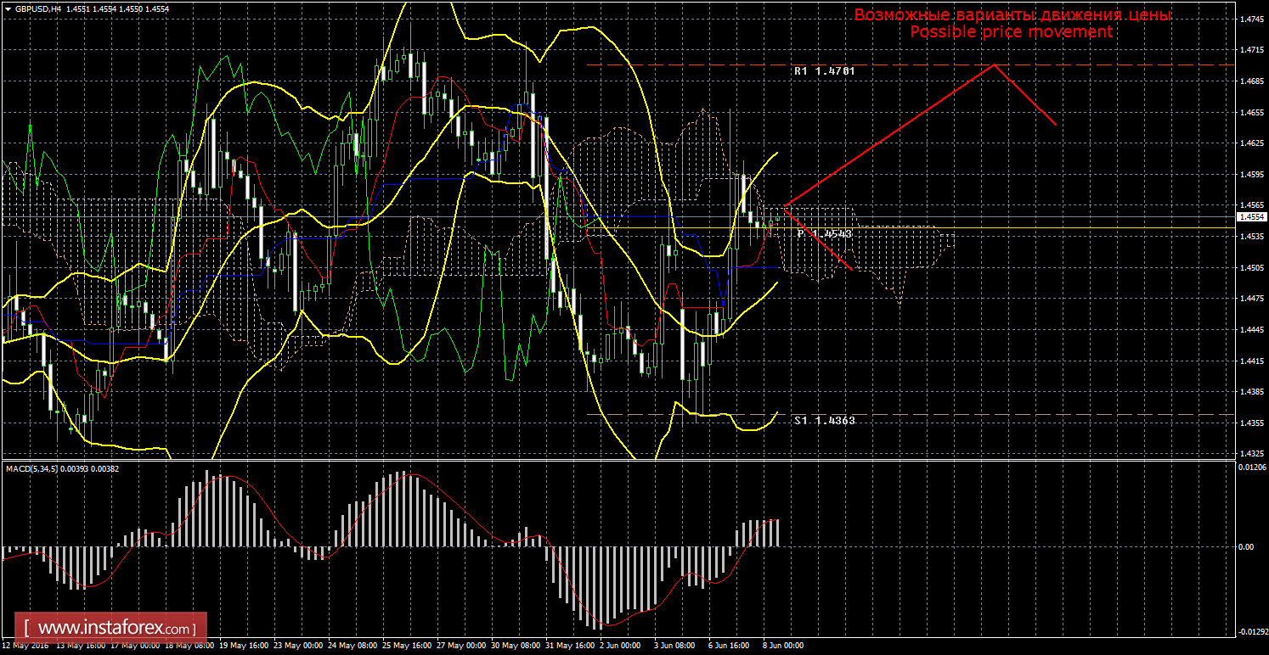Click the 'Possible price movement' caption
The width and height of the screenshot is (1269, 655).
[x=1011, y=32]
